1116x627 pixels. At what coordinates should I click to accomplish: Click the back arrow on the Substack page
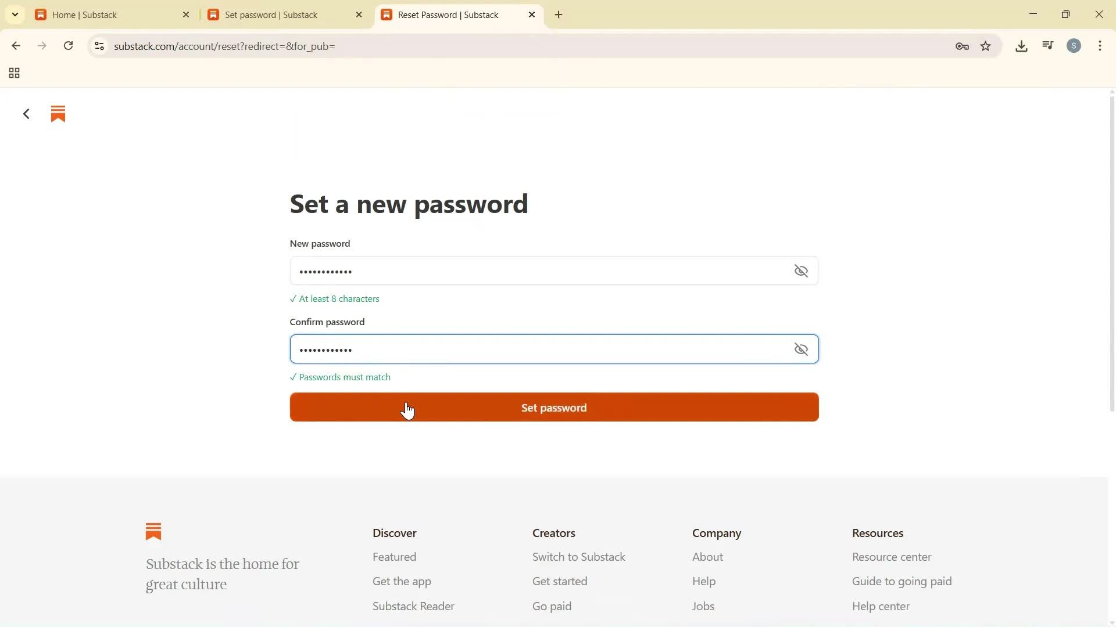[26, 114]
